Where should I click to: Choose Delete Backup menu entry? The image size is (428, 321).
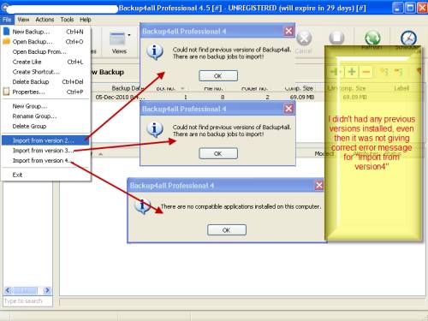click(46, 81)
